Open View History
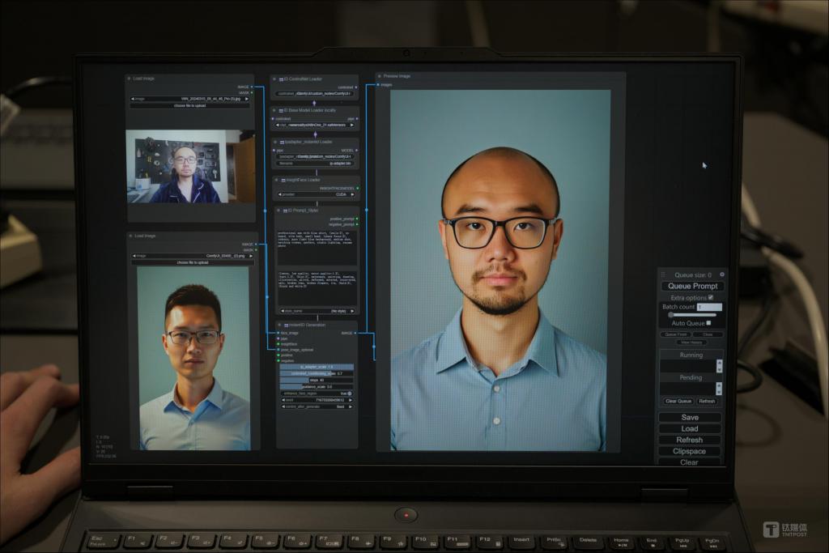 (691, 342)
